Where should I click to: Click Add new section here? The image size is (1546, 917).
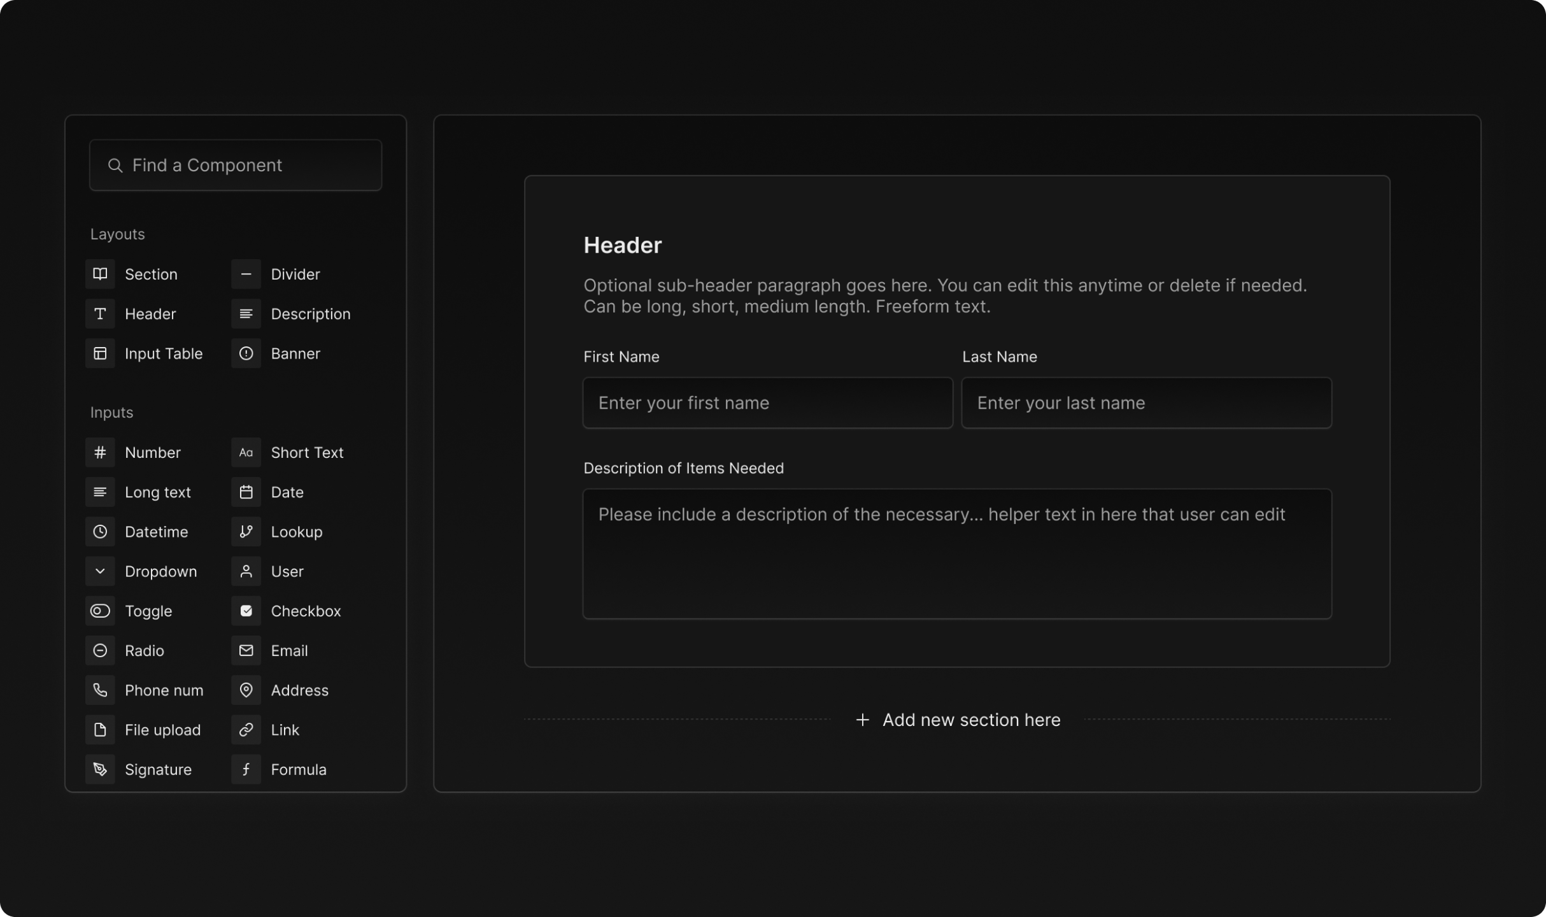click(x=957, y=720)
